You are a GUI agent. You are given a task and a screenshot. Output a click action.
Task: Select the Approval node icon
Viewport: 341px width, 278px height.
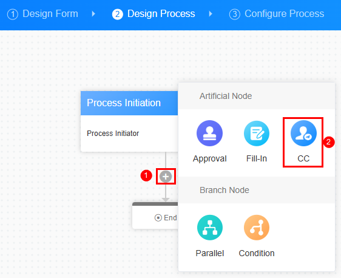(209, 133)
